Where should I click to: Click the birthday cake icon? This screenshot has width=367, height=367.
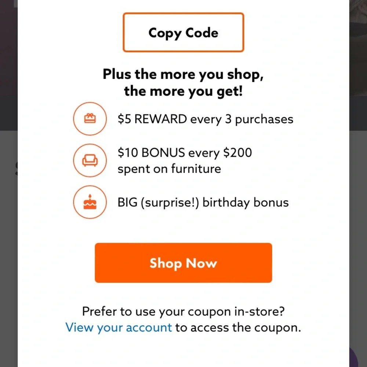[90, 202]
